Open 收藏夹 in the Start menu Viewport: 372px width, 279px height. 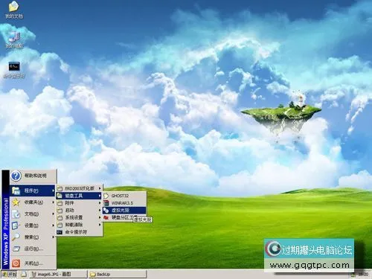click(33, 202)
